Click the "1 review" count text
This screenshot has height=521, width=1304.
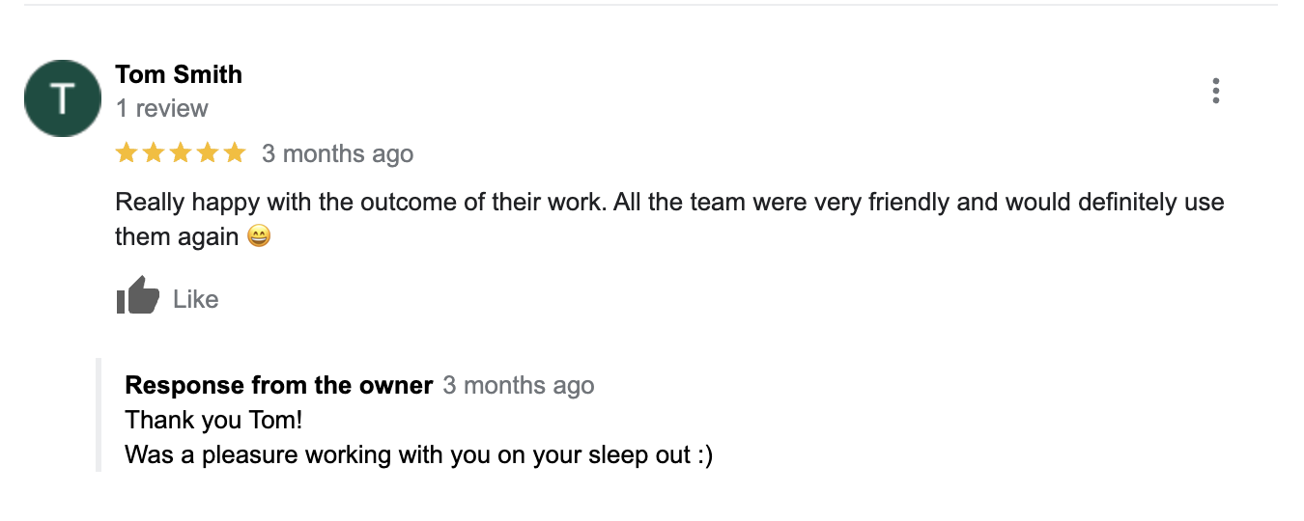pos(161,108)
